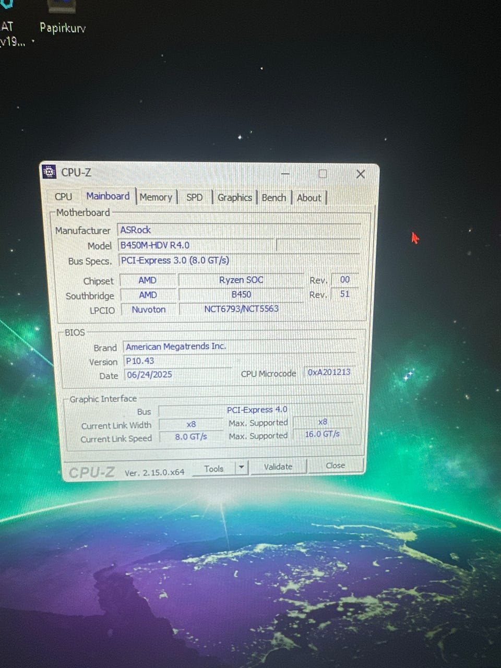Image resolution: width=501 pixels, height=668 pixels.
Task: Minimize the CPU-Z window
Action: click(285, 174)
